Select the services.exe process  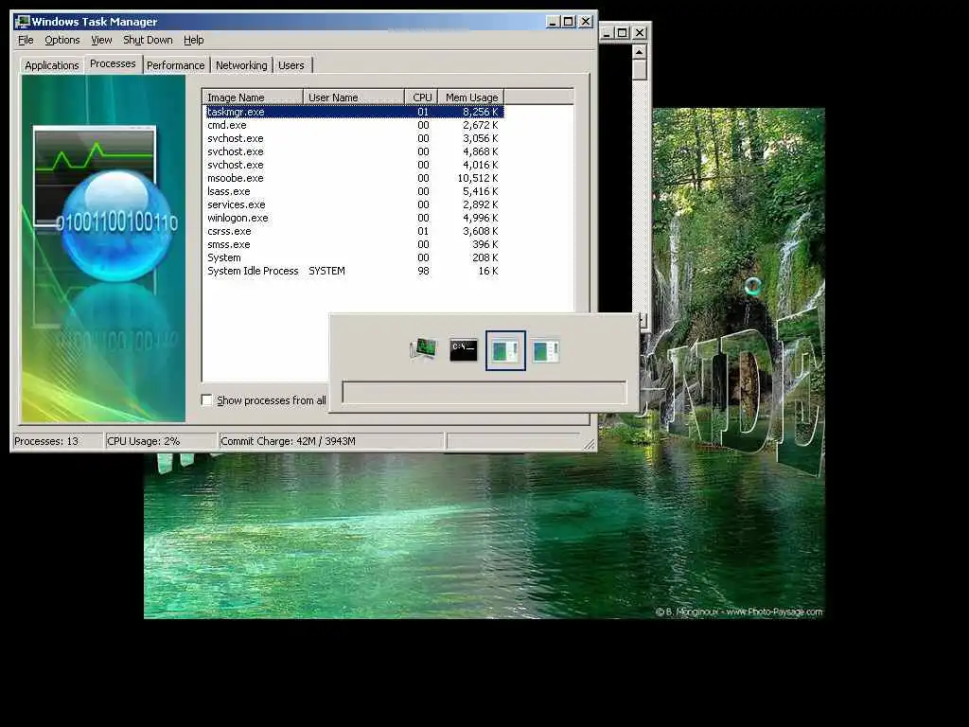(x=354, y=204)
